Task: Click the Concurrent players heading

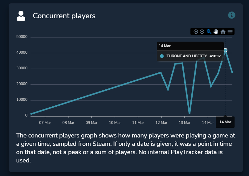Action: [64, 16]
